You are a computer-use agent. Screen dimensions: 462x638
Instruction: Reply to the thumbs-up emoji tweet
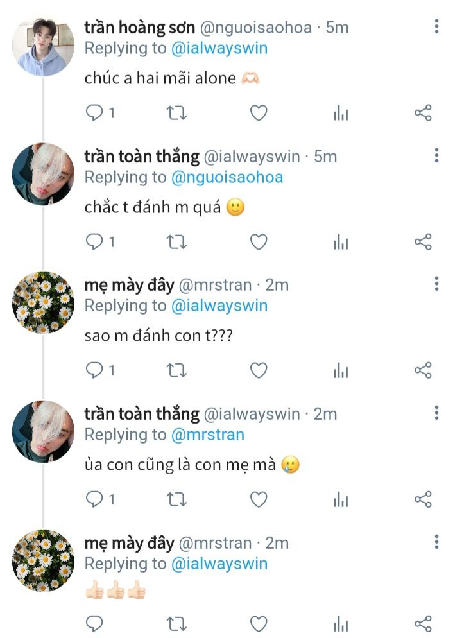[95, 623]
